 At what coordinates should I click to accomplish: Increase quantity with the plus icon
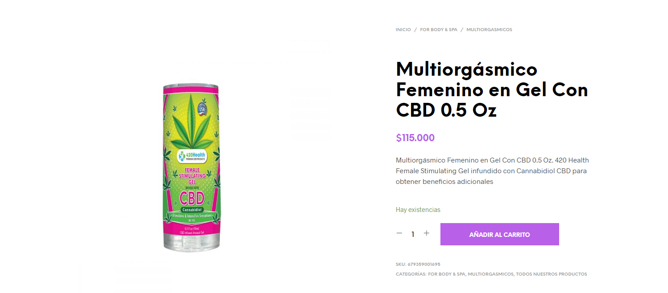click(x=426, y=233)
